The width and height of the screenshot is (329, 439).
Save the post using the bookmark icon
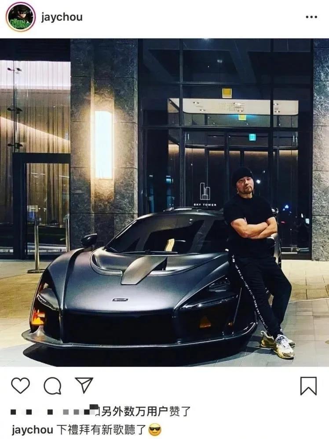click(308, 386)
